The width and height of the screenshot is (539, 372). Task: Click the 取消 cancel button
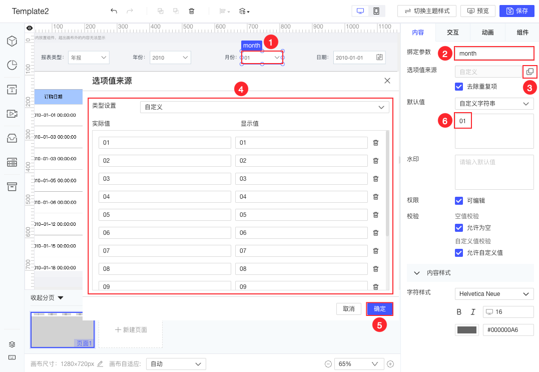[x=349, y=309]
